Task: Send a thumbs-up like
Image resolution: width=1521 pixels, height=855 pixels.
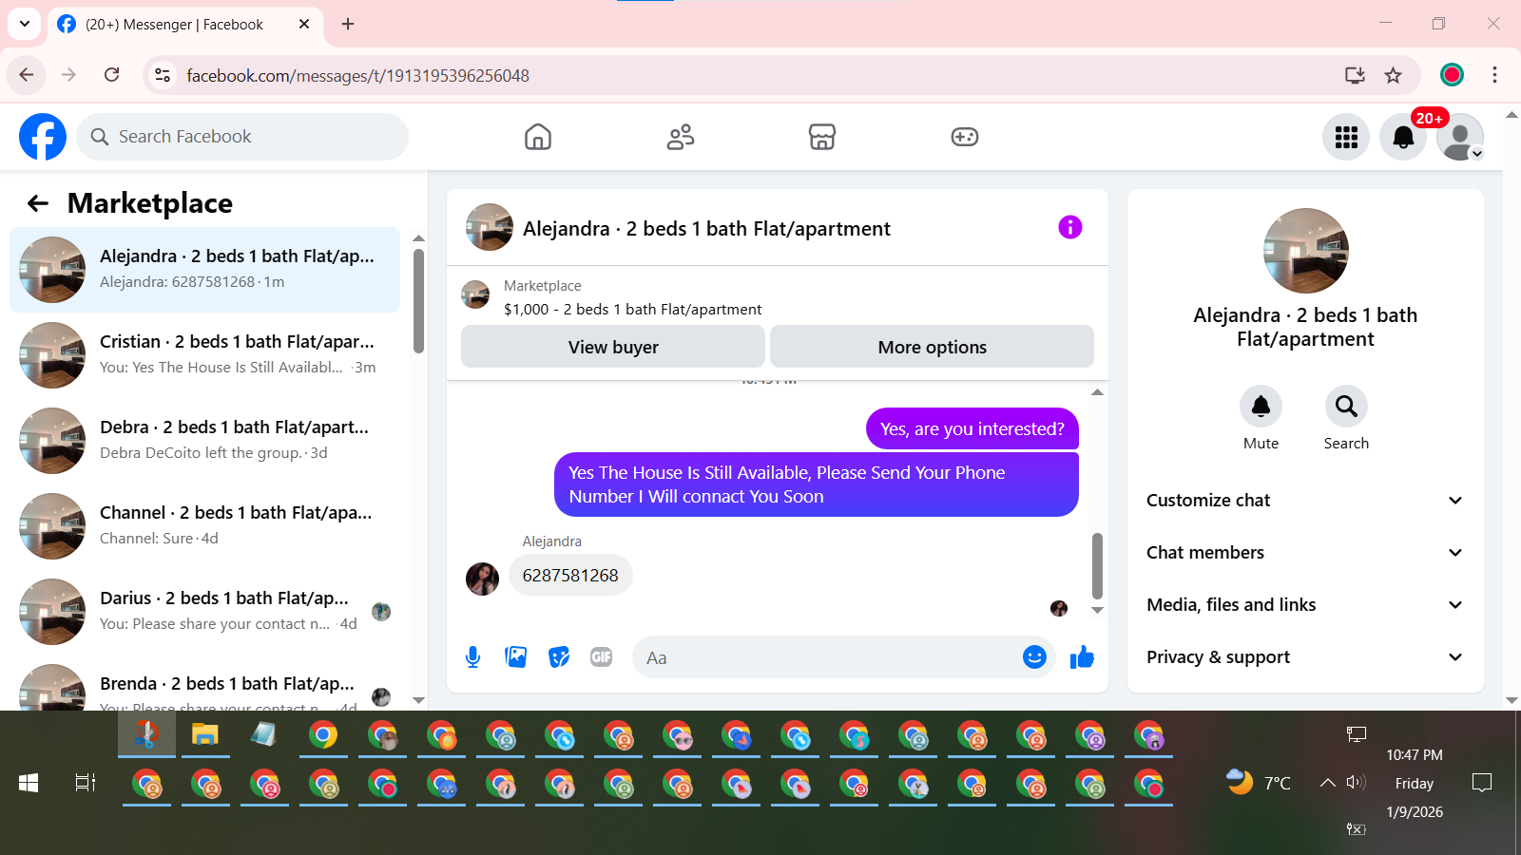Action: [1082, 656]
